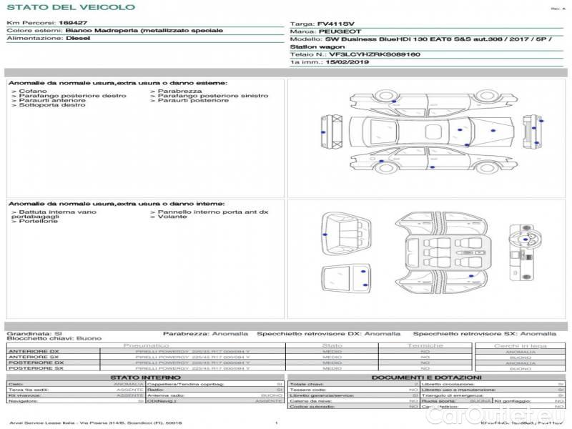This screenshot has height=429, width=572.
Task: Select the 'Kit vivavoce:' row
Action: (x=76, y=395)
